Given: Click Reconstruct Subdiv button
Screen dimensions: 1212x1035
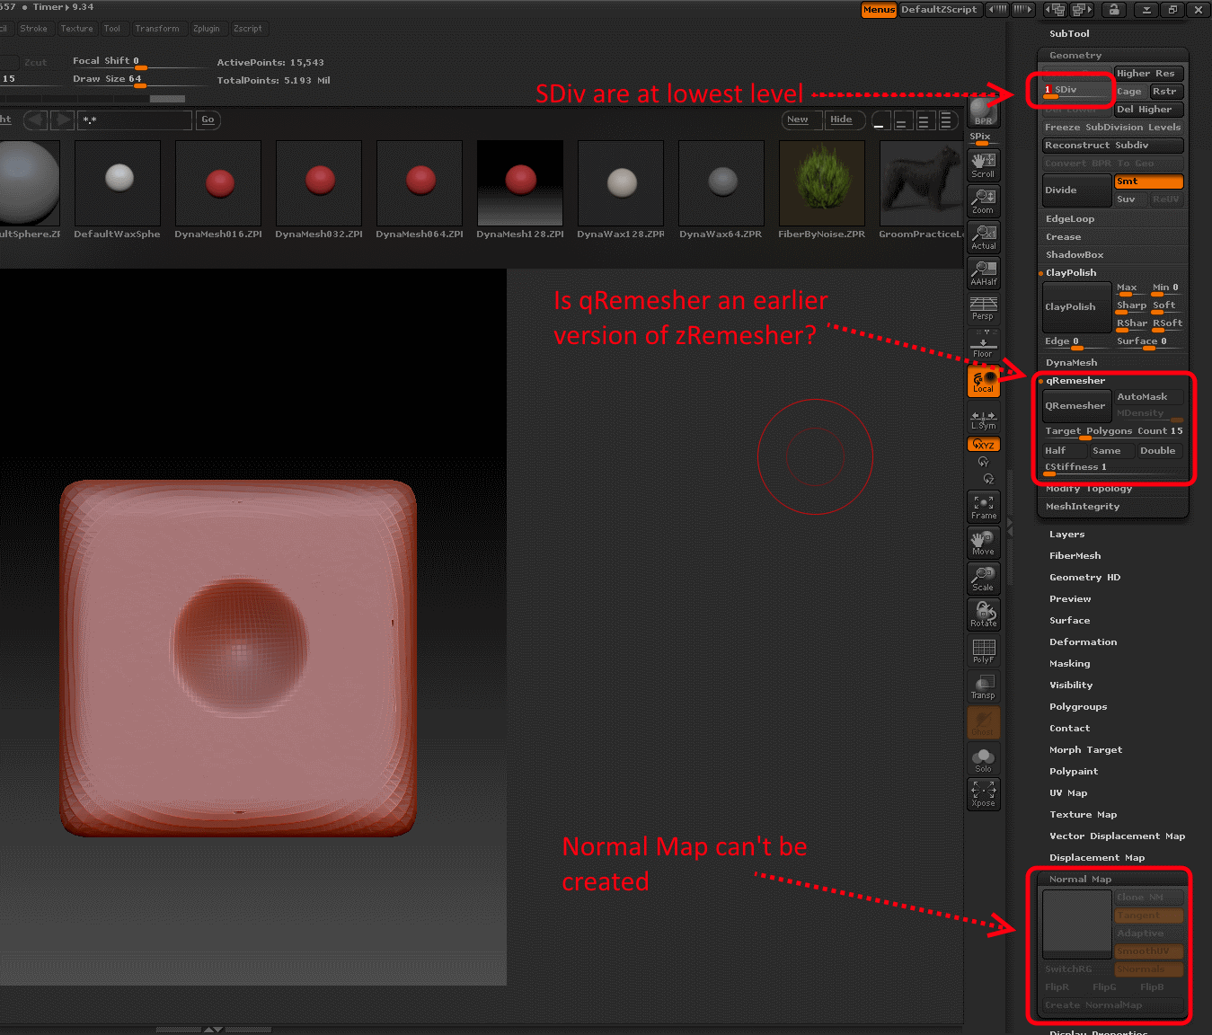Looking at the screenshot, I should click(x=1113, y=146).
